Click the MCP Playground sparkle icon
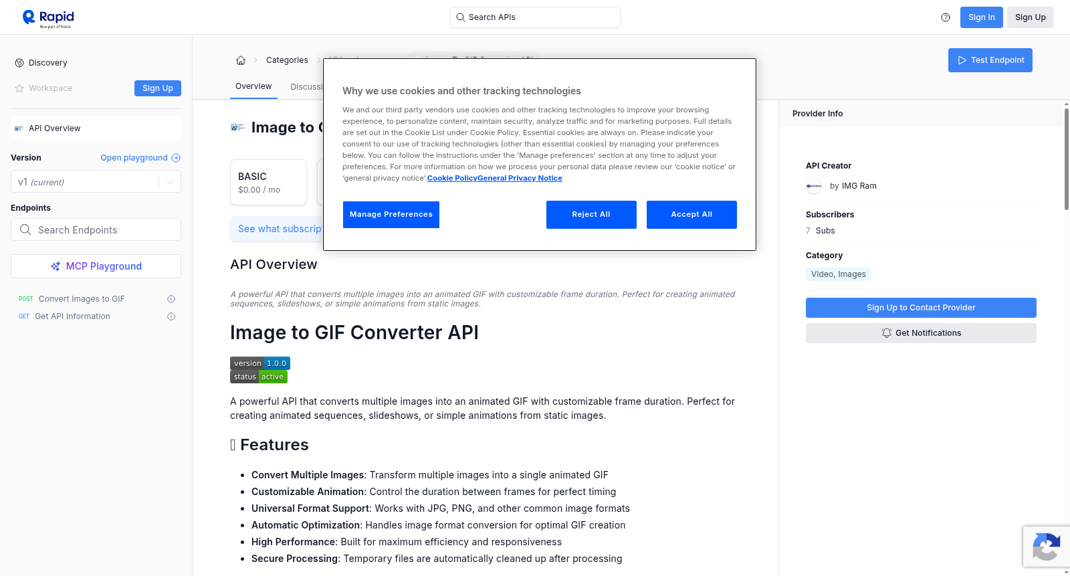 click(x=56, y=266)
